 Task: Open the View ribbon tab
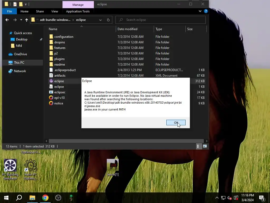[55, 11]
